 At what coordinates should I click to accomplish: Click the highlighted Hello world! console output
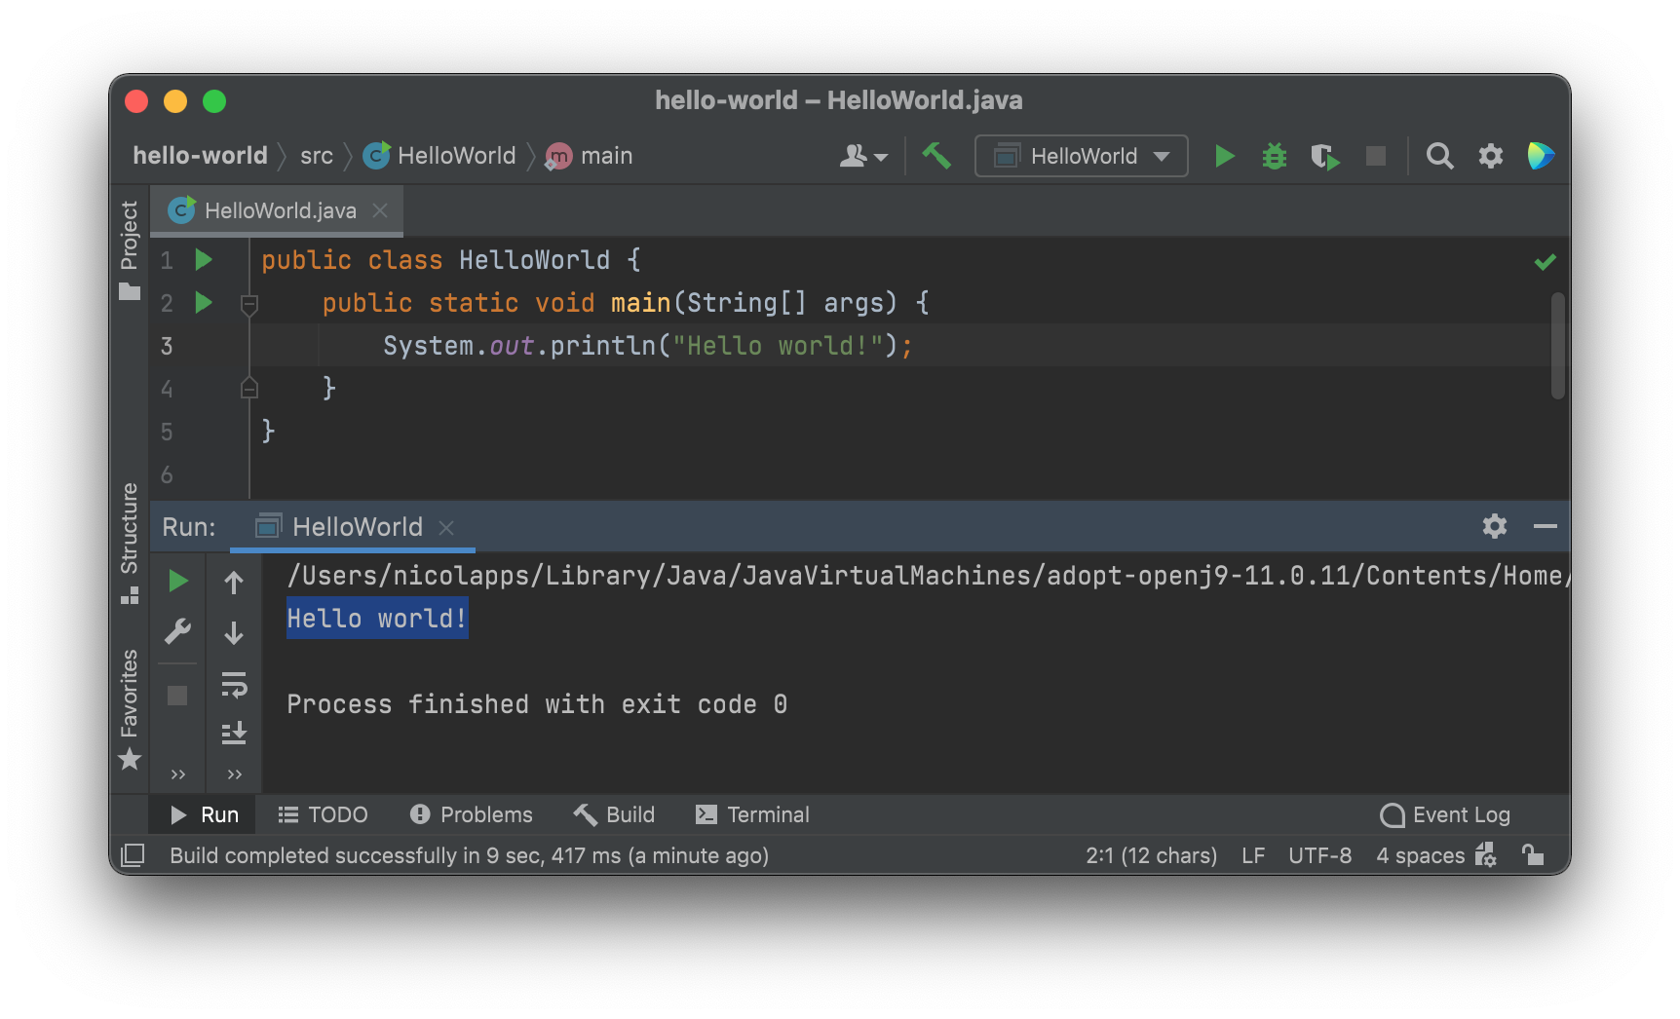coord(377,619)
